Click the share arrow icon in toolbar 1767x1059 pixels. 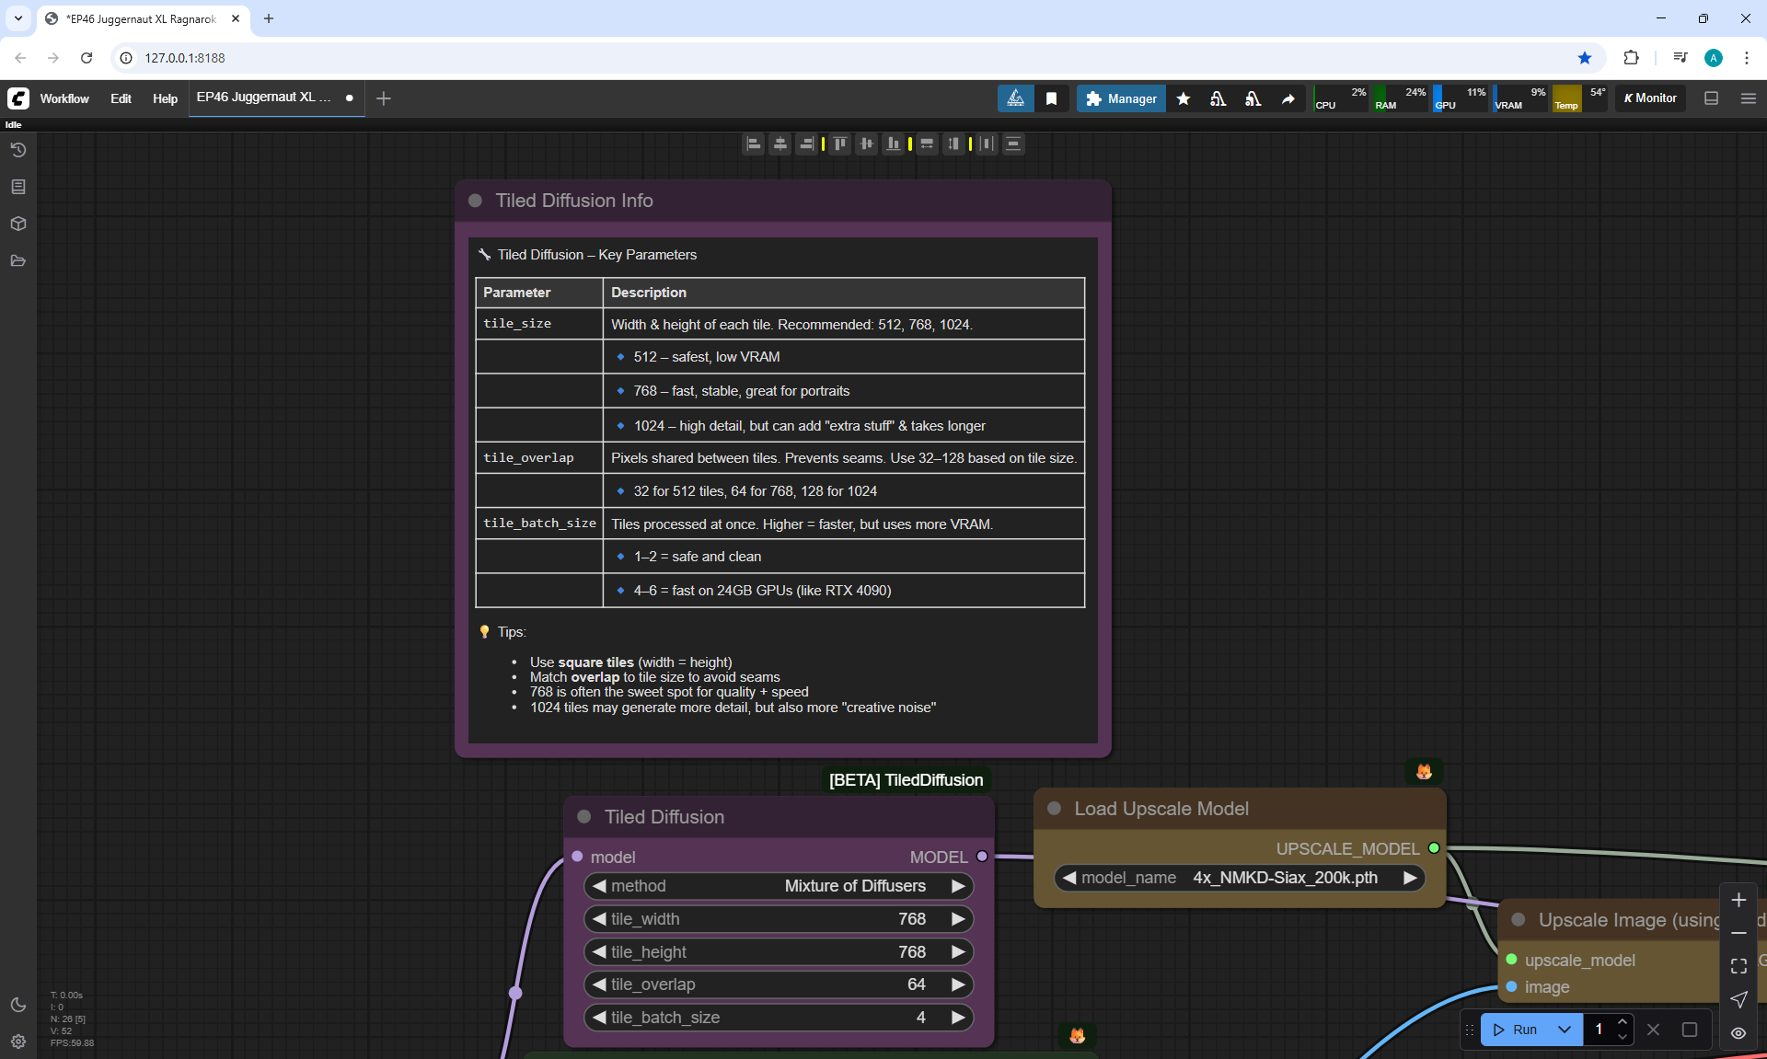tap(1288, 98)
